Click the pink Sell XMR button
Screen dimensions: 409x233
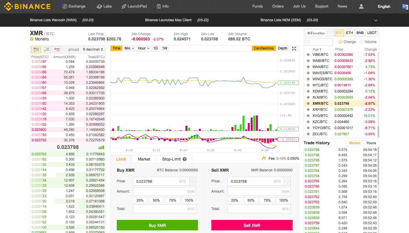point(252,225)
